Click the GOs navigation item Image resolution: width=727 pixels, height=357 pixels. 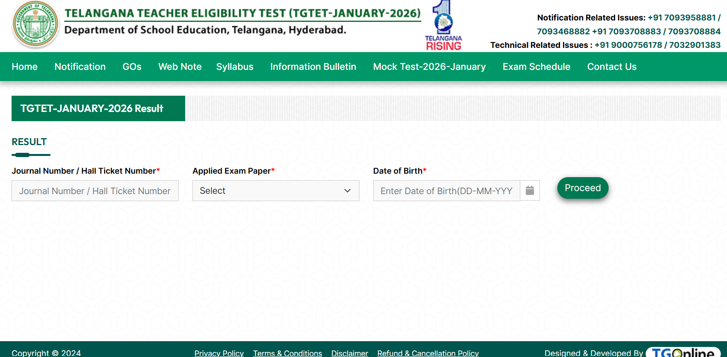pos(132,66)
